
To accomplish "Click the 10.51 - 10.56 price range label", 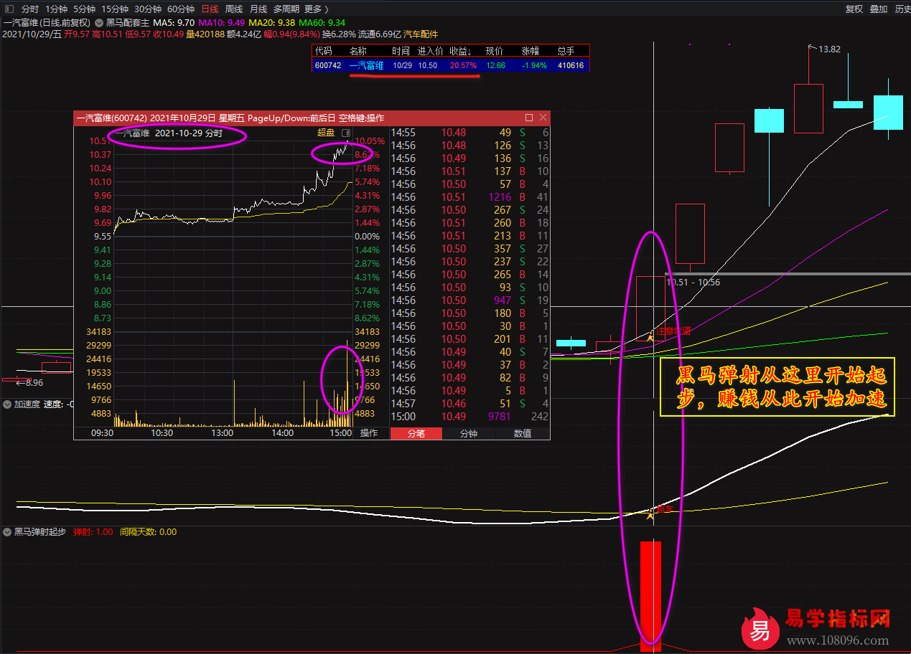I will pyautogui.click(x=693, y=283).
